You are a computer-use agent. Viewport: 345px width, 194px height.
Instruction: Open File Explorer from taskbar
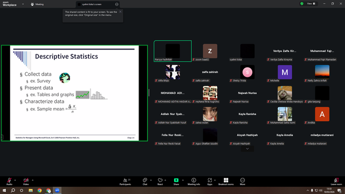pyautogui.click(x=31, y=190)
